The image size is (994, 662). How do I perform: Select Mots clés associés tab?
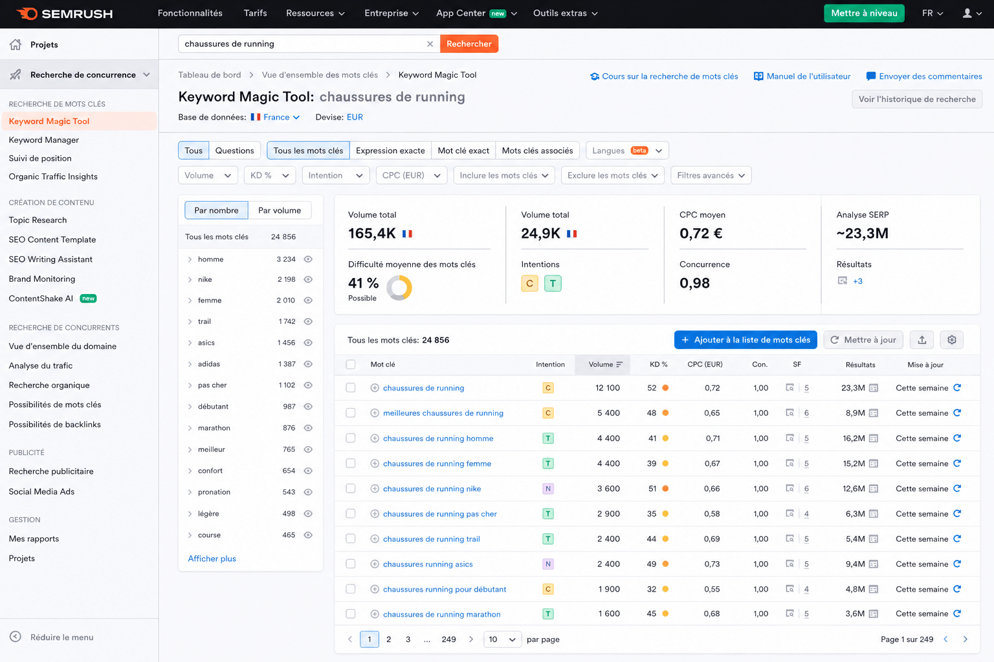point(537,151)
